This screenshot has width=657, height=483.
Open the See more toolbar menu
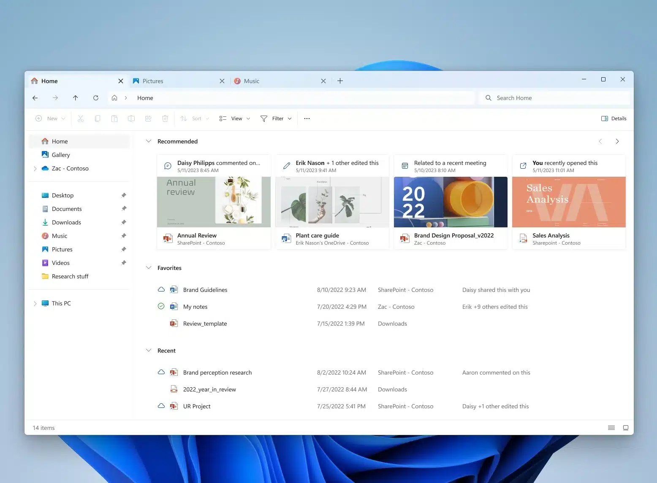pyautogui.click(x=307, y=119)
